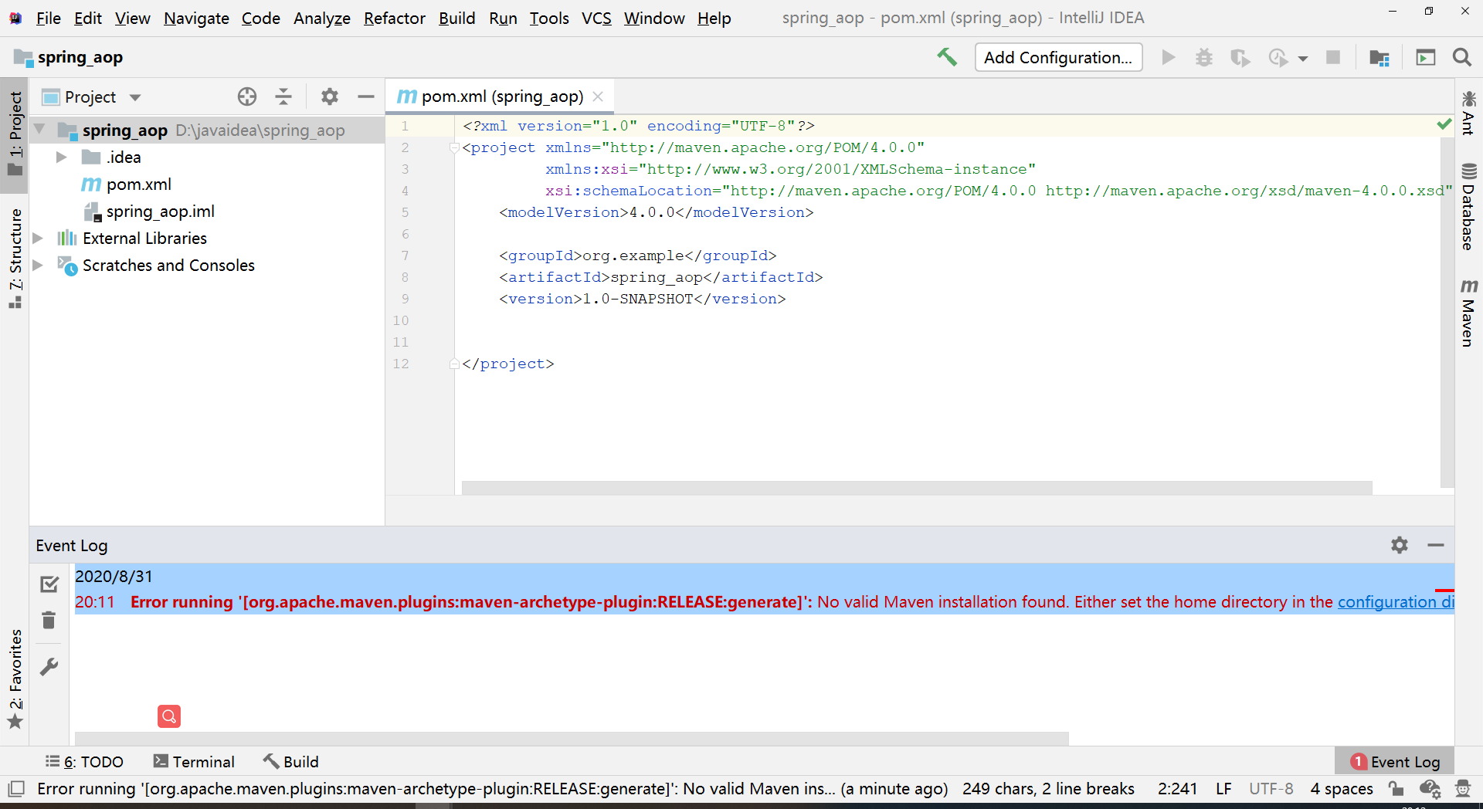Click the editor horizontal scrollbar
1483x809 pixels.
[917, 488]
